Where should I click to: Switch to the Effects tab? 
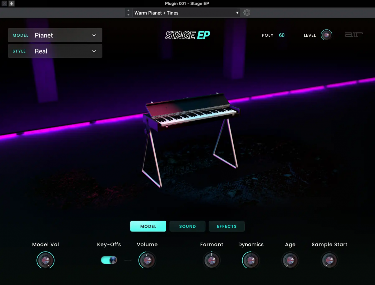pos(226,226)
